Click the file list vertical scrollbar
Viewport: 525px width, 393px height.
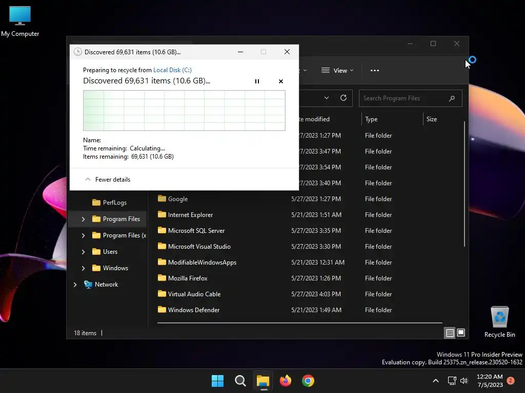(x=465, y=184)
